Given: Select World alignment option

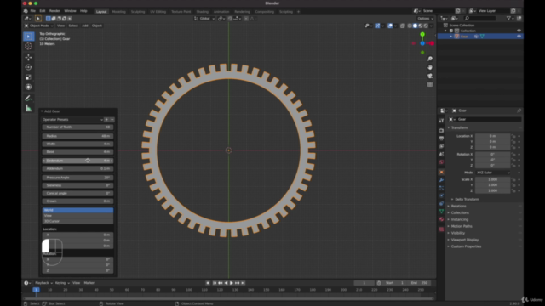Looking at the screenshot, I should pyautogui.click(x=77, y=210).
